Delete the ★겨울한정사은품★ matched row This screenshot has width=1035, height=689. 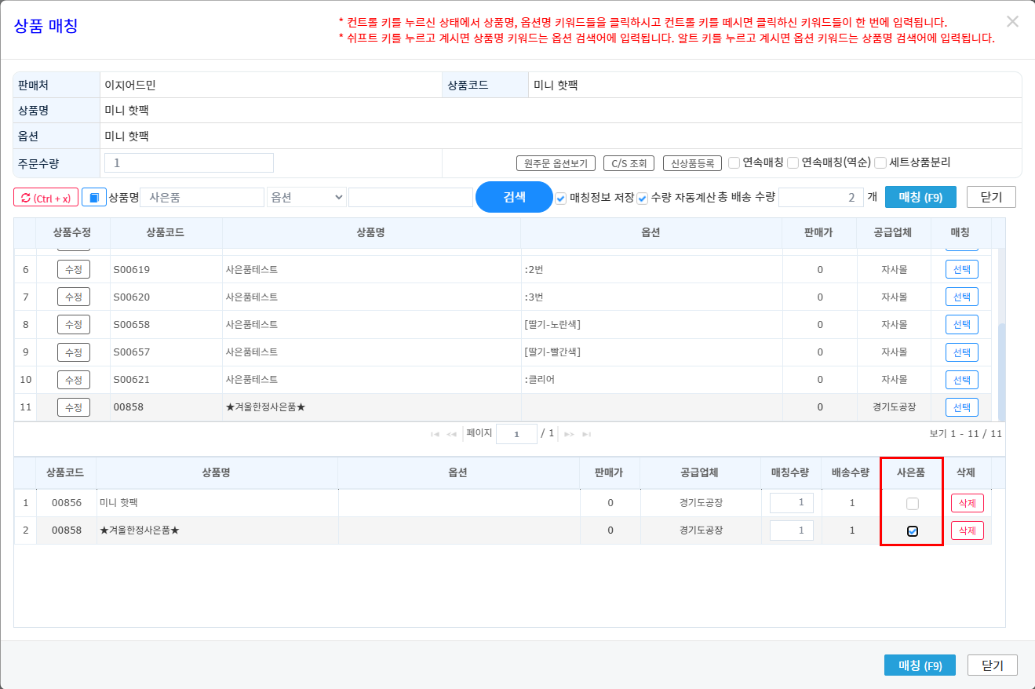(x=967, y=530)
